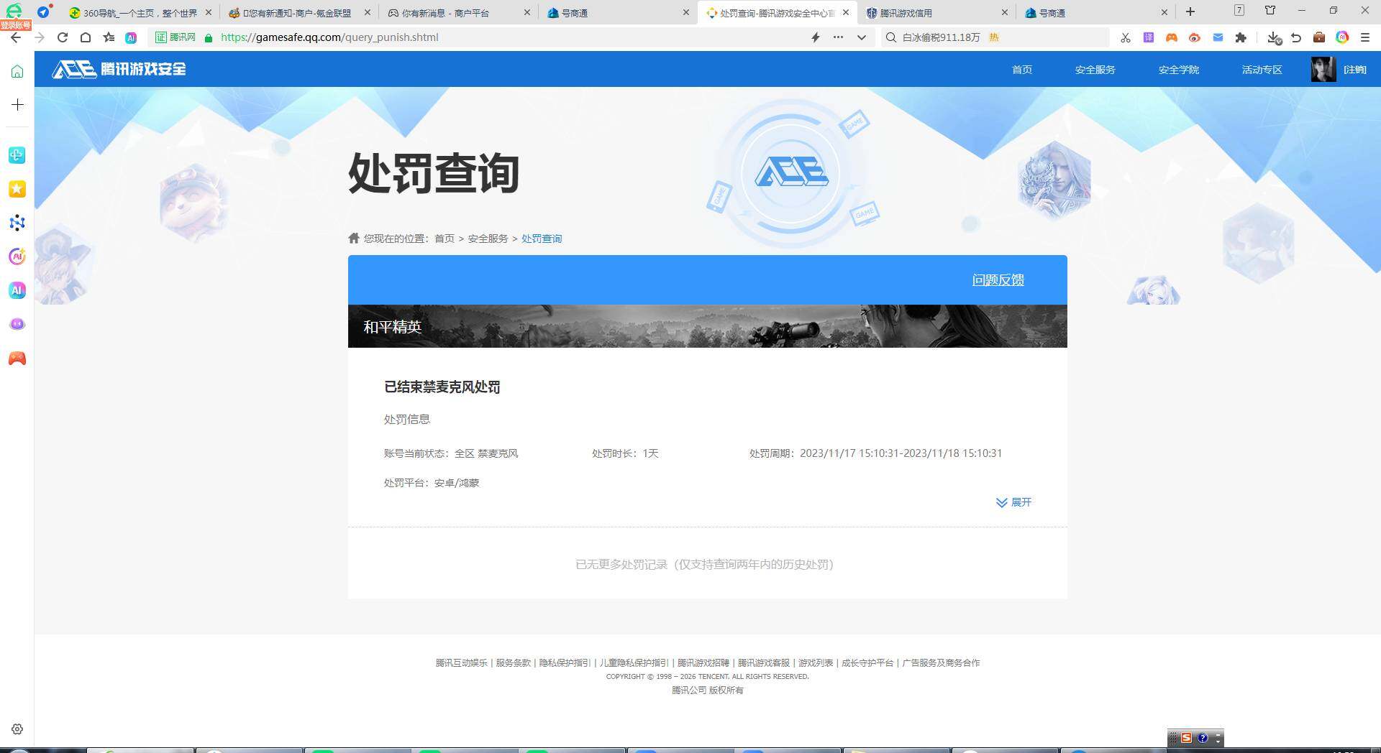Click 首页 in the breadcrumb

pos(445,239)
